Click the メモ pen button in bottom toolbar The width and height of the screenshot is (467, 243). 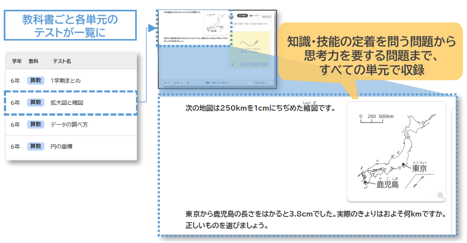point(166,82)
